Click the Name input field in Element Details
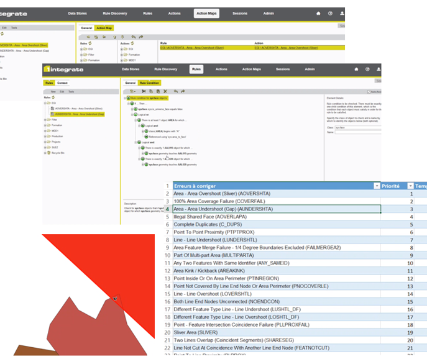Screen dimensions: 427x359 click(360, 132)
